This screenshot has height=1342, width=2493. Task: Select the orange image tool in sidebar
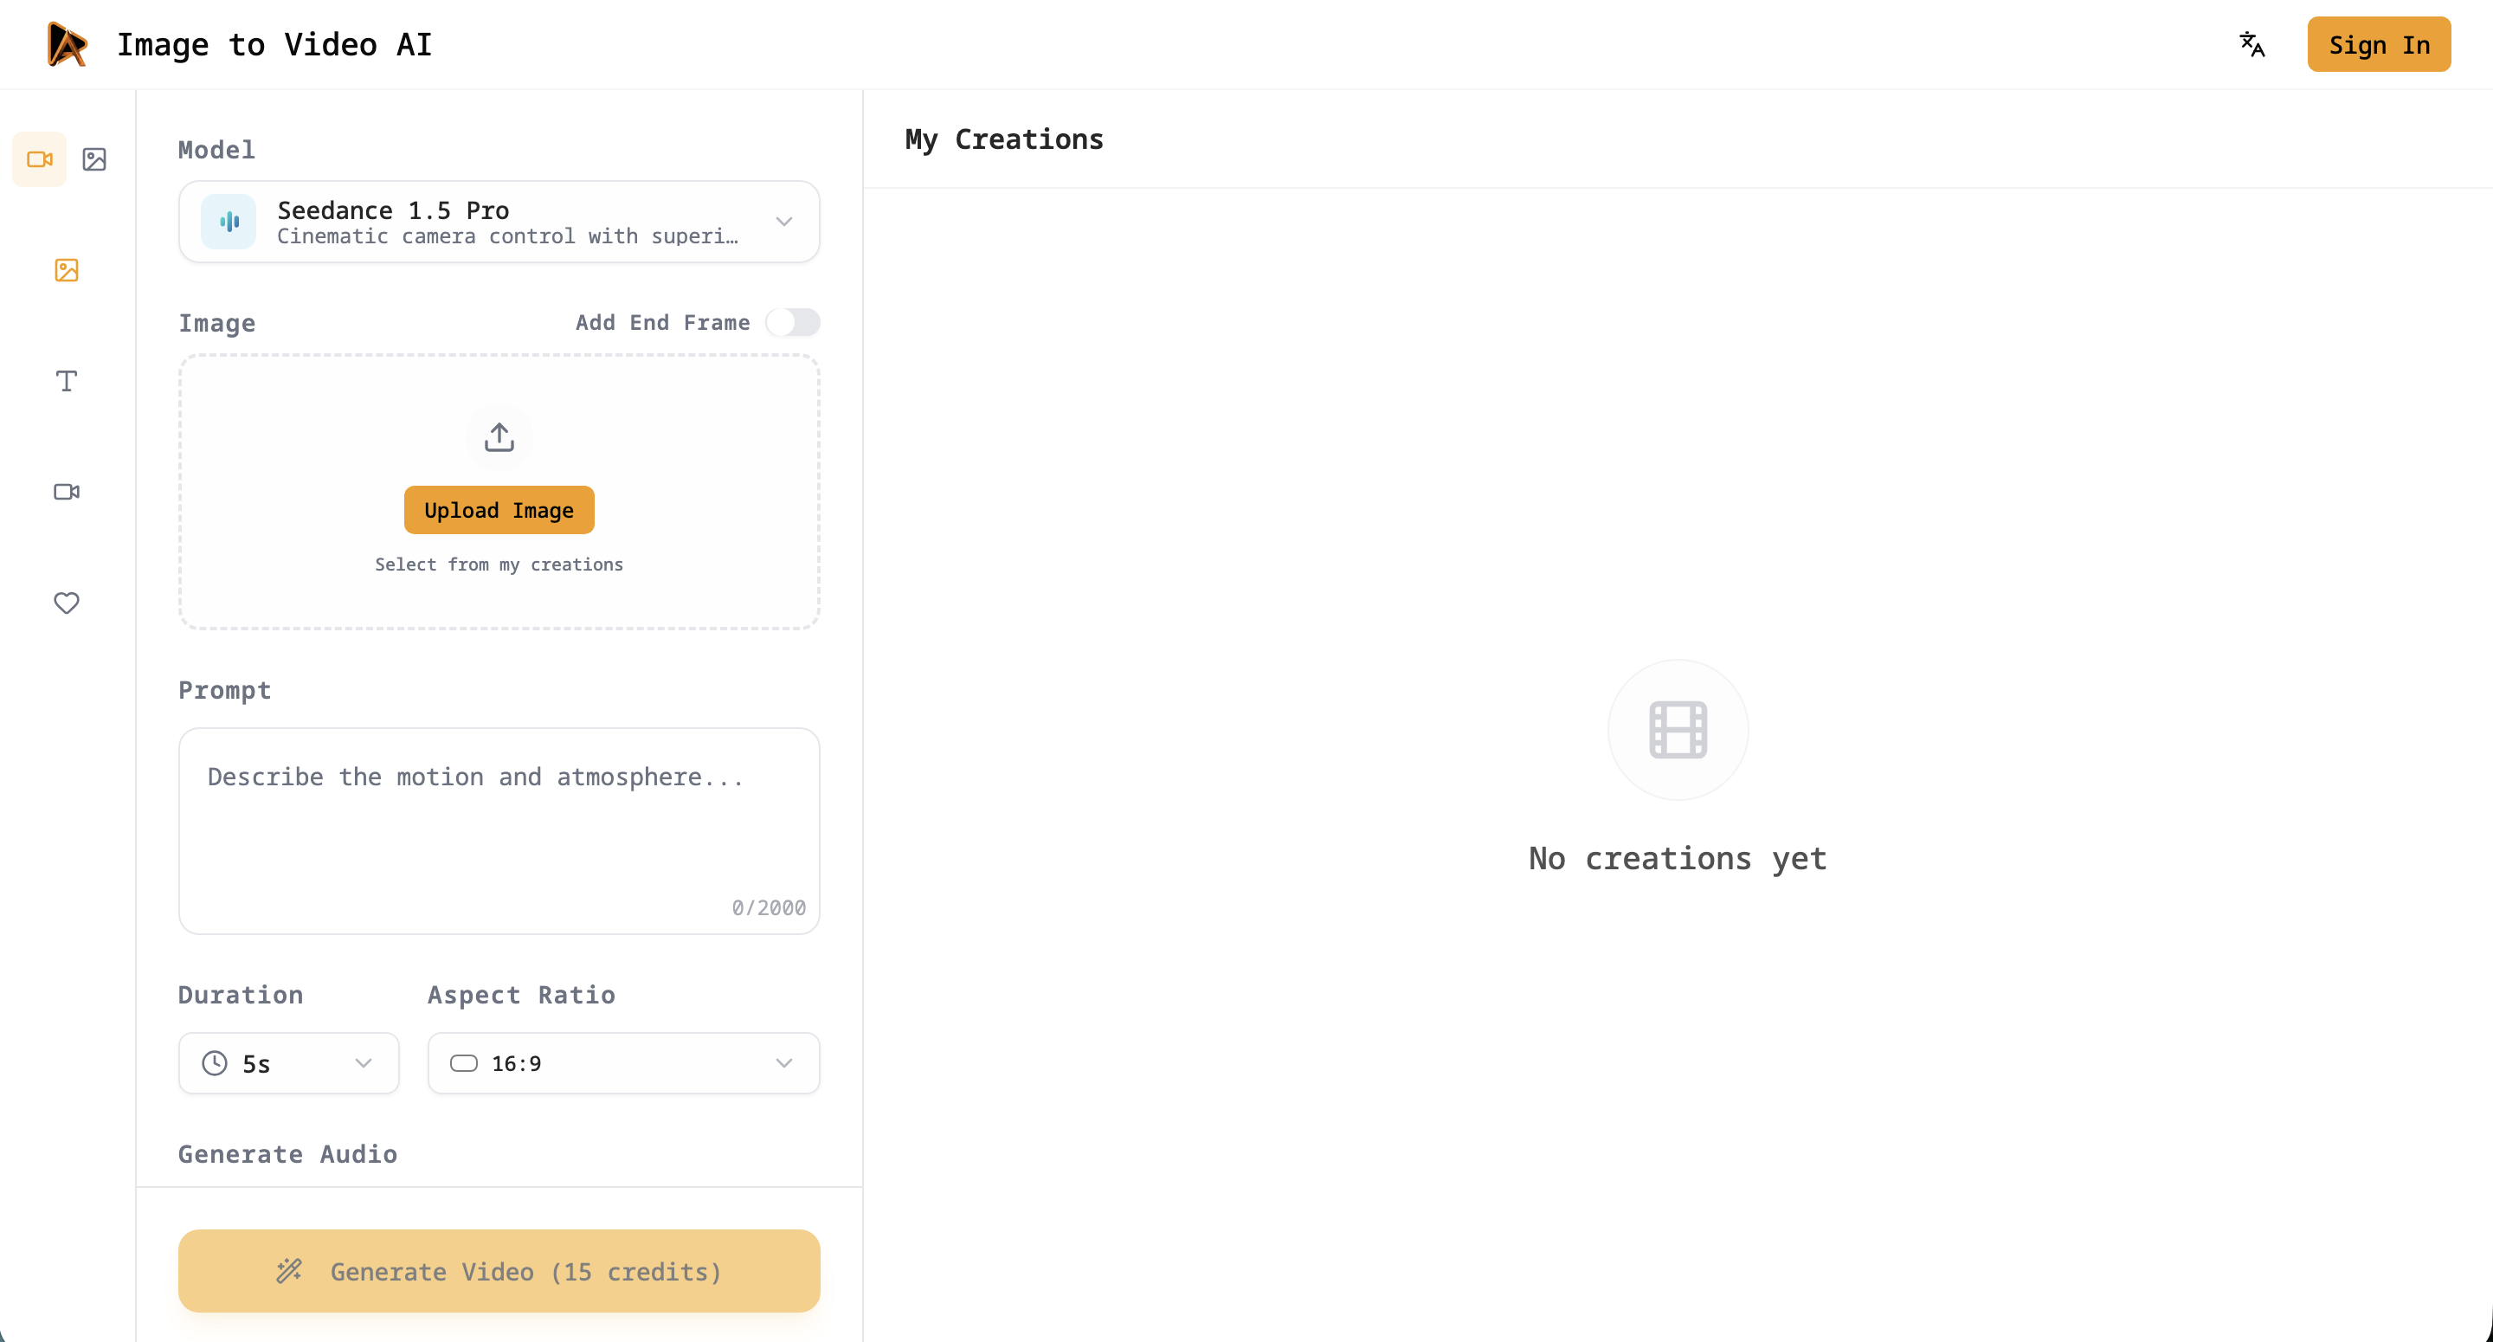pos(67,270)
